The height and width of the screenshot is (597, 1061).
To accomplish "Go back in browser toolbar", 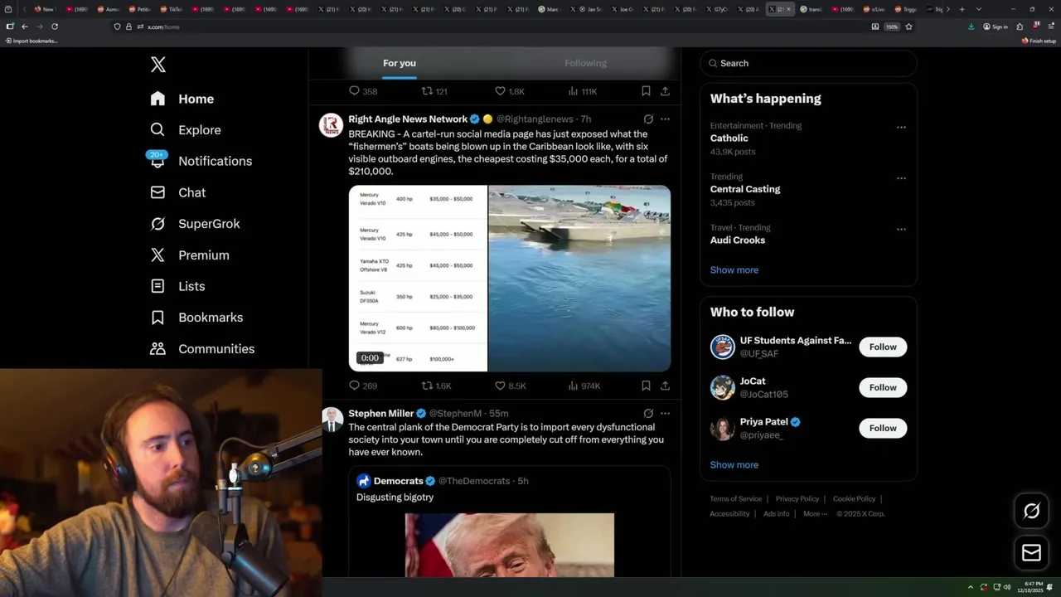I will tap(25, 27).
